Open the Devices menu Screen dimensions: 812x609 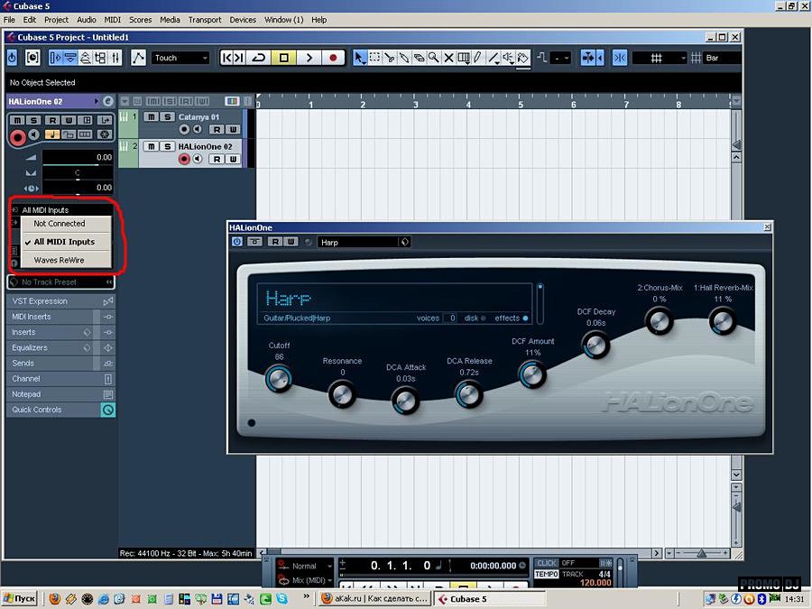243,20
